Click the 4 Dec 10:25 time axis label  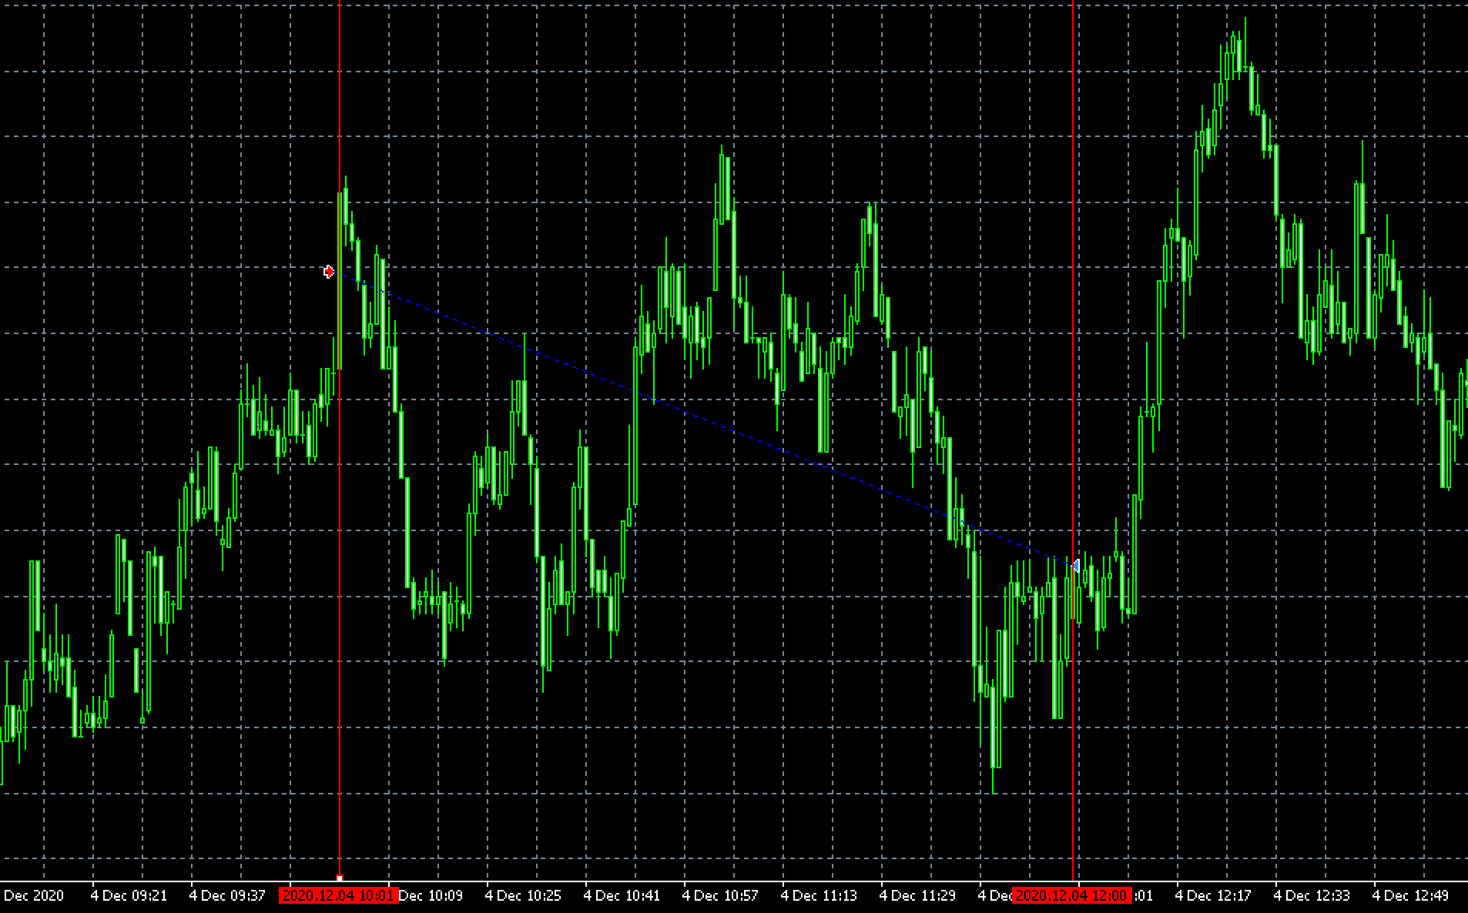pos(523,895)
